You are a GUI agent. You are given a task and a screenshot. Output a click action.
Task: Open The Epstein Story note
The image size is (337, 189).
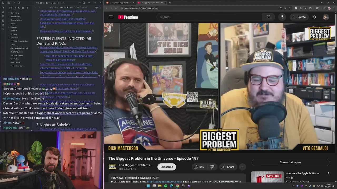coord(17,66)
